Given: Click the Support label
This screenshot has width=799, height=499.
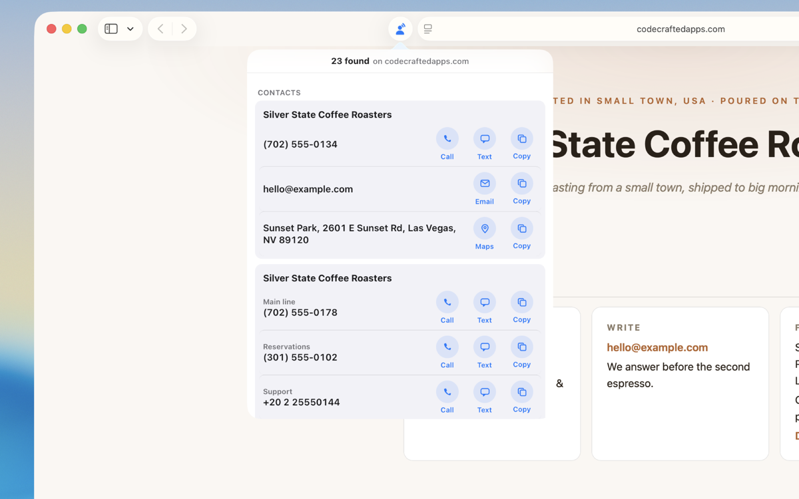Looking at the screenshot, I should coord(278,392).
